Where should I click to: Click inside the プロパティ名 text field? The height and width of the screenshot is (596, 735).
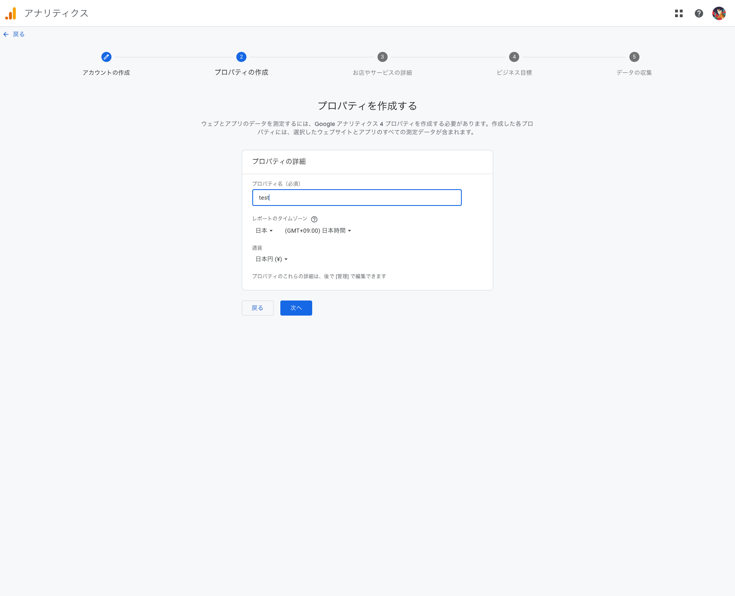point(357,197)
